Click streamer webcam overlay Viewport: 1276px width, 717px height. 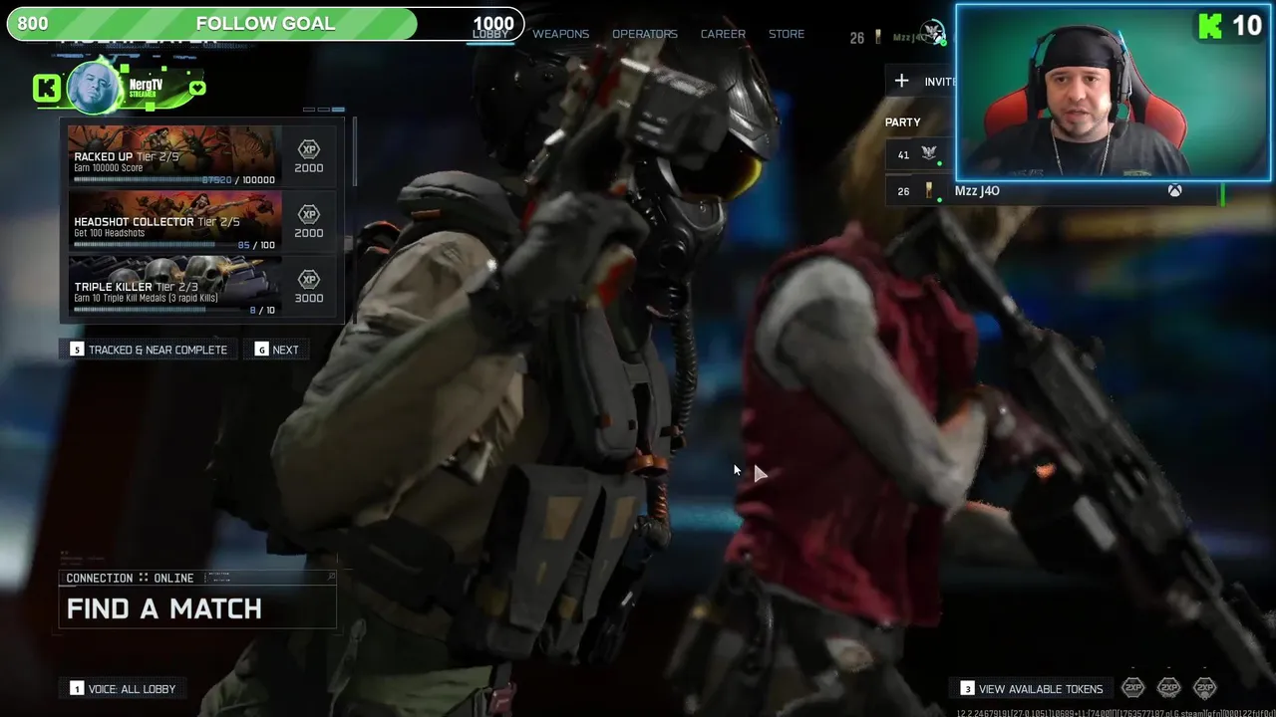1114,93
